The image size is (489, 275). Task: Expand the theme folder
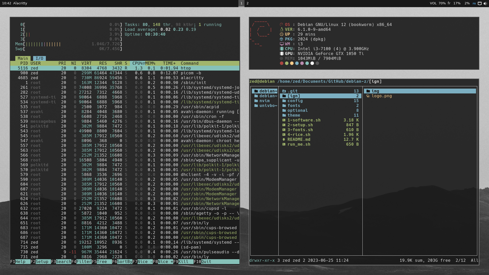point(284,115)
